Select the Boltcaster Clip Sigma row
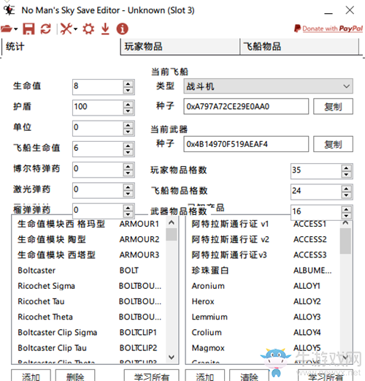 (x=89, y=333)
